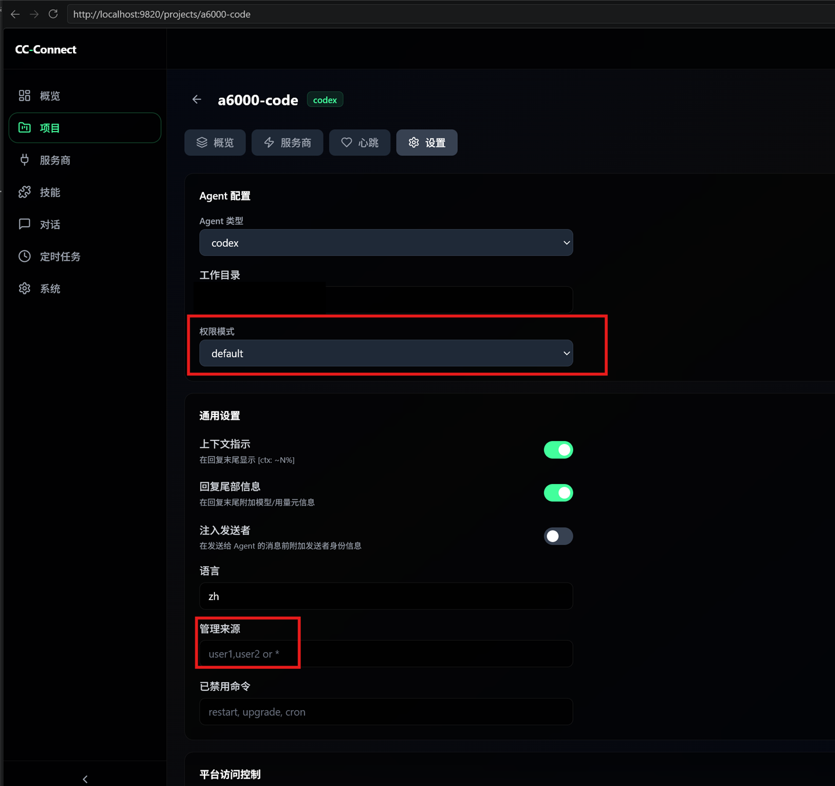Image resolution: width=835 pixels, height=786 pixels.
Task: Click the localhost URL address bar
Action: point(451,14)
